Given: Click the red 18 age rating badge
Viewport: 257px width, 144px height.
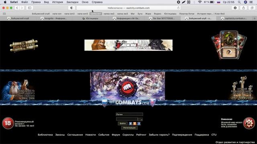Looking at the screenshot, I should [8, 123].
